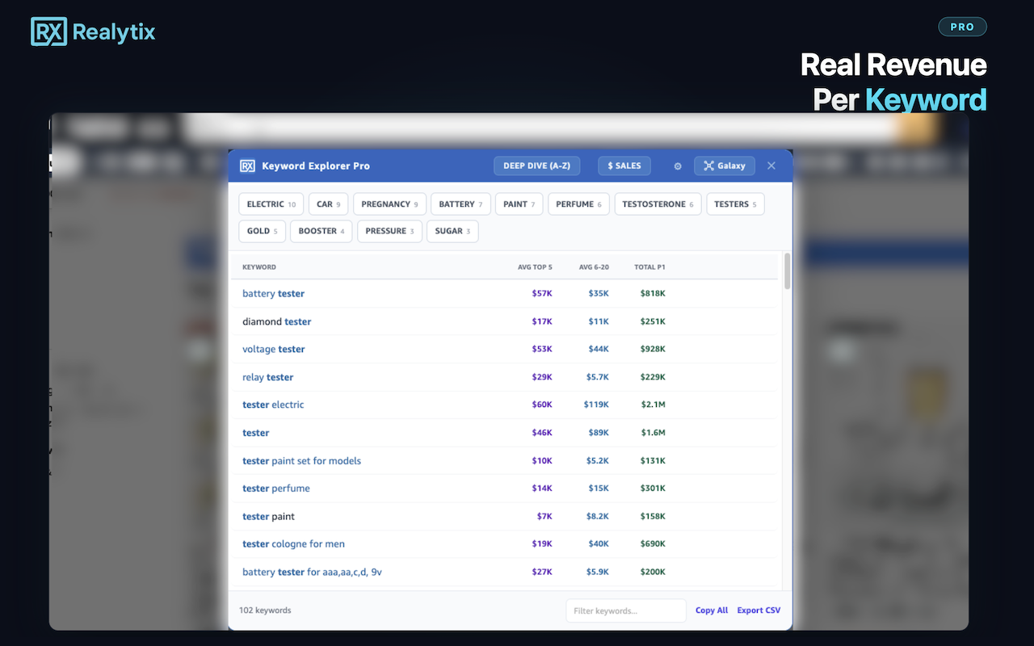Select the GOLD keyword tag

[262, 231]
